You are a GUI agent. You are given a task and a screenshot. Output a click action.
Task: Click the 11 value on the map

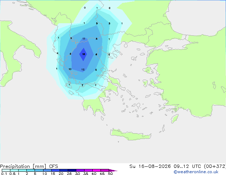(x=84, y=39)
